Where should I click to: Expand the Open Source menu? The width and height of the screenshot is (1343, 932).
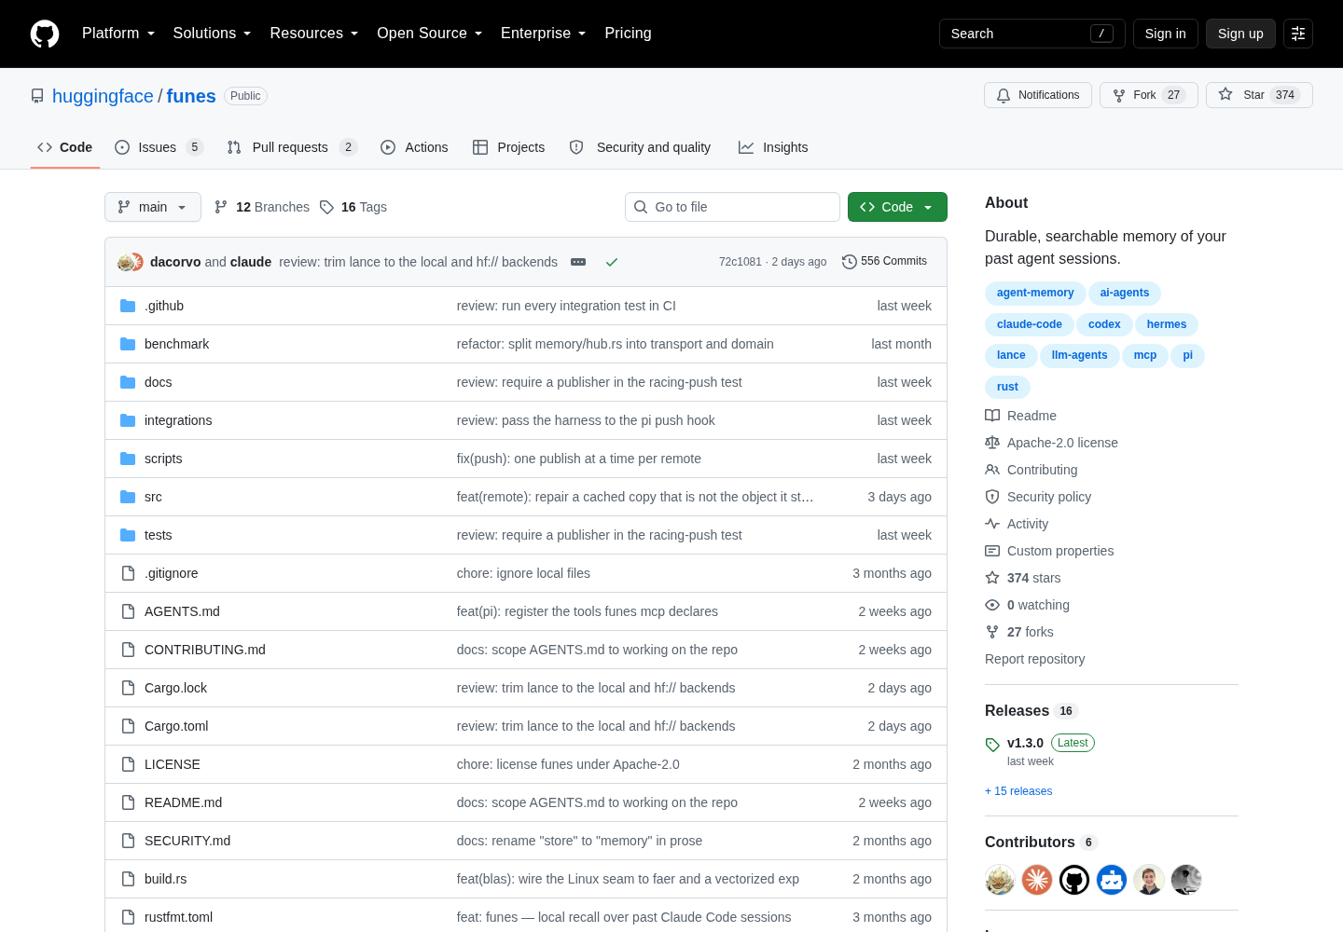click(x=430, y=34)
